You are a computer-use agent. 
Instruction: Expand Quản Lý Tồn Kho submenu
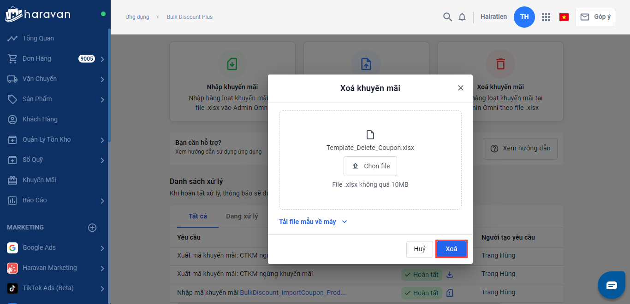[x=102, y=140]
